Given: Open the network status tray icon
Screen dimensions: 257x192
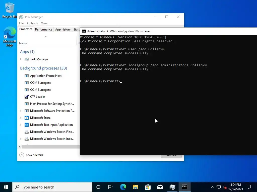Looking at the screenshot, I should click(219, 187).
